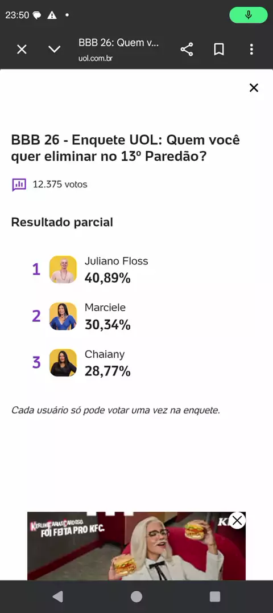Tap the Android home circle button
This screenshot has height=613, width=273.
[x=136, y=596]
